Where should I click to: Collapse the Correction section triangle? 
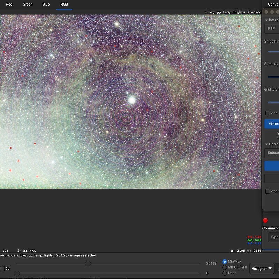266,144
